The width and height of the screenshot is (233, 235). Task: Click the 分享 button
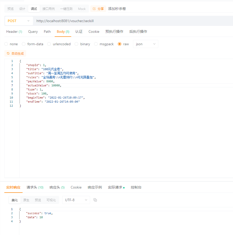98,9
